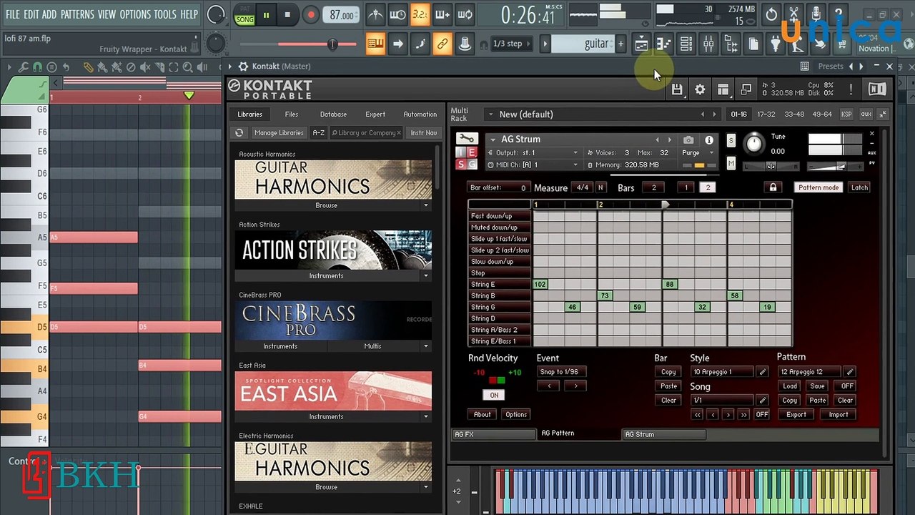
Task: Open the OPTIONS menu
Action: pos(135,14)
